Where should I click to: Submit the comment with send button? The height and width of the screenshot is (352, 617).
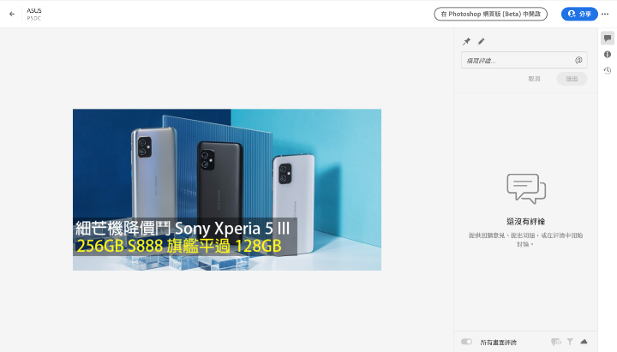[572, 79]
